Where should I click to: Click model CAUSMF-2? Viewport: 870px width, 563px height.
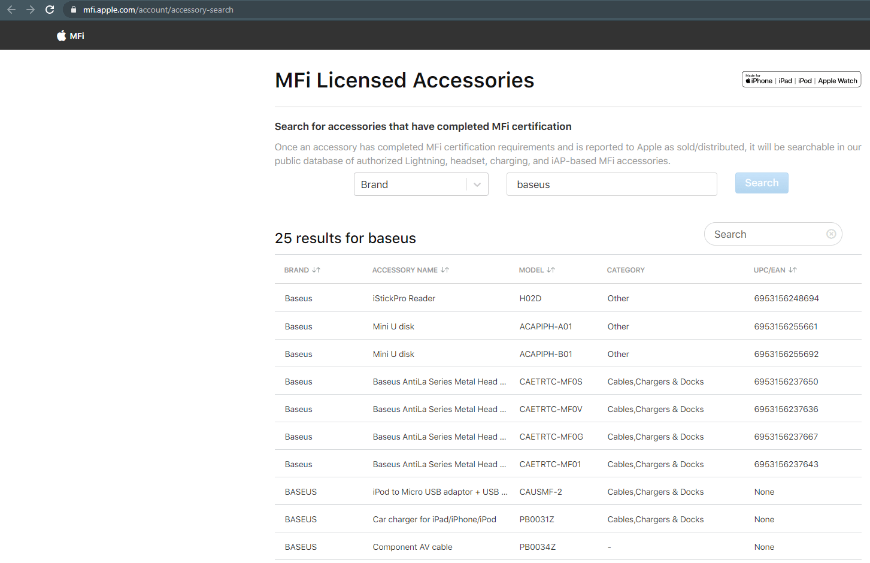coord(541,492)
